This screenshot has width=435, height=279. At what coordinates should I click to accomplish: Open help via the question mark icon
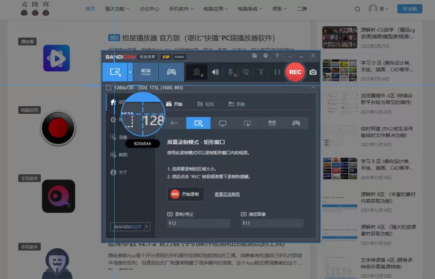[277, 56]
